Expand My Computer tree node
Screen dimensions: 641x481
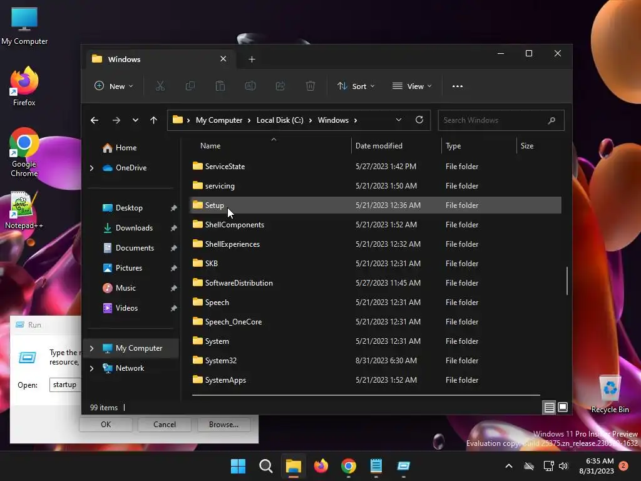pyautogui.click(x=91, y=348)
